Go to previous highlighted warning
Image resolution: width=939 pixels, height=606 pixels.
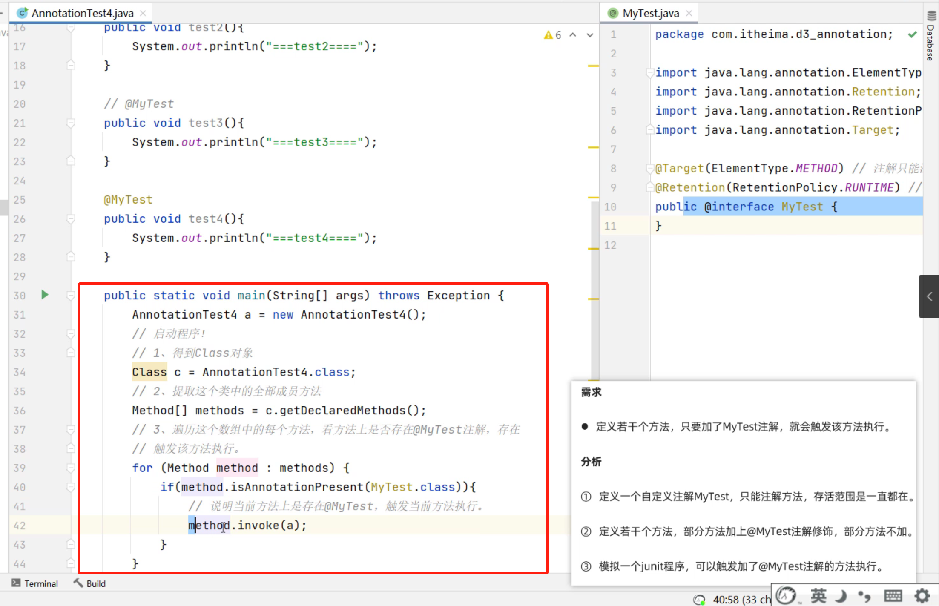[x=573, y=35]
